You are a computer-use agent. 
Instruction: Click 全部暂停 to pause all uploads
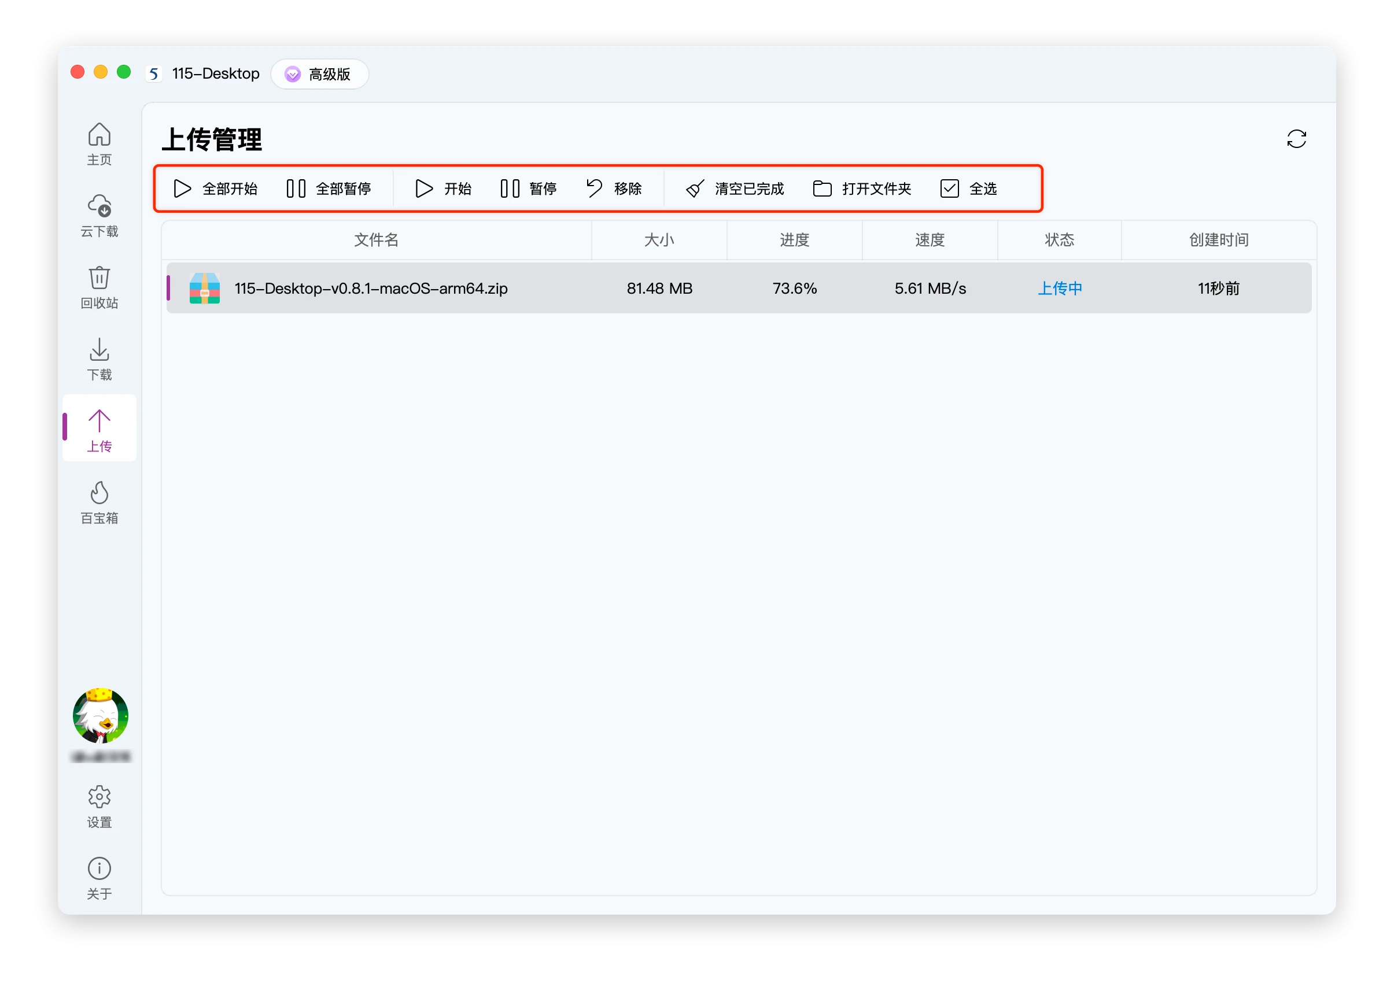(329, 189)
